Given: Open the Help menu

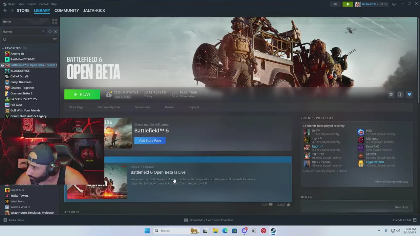Looking at the screenshot, I should point(54,4).
